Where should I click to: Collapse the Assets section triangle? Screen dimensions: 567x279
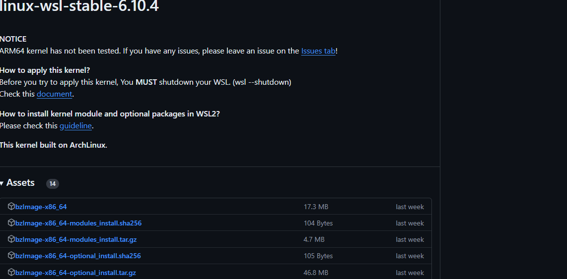point(2,183)
